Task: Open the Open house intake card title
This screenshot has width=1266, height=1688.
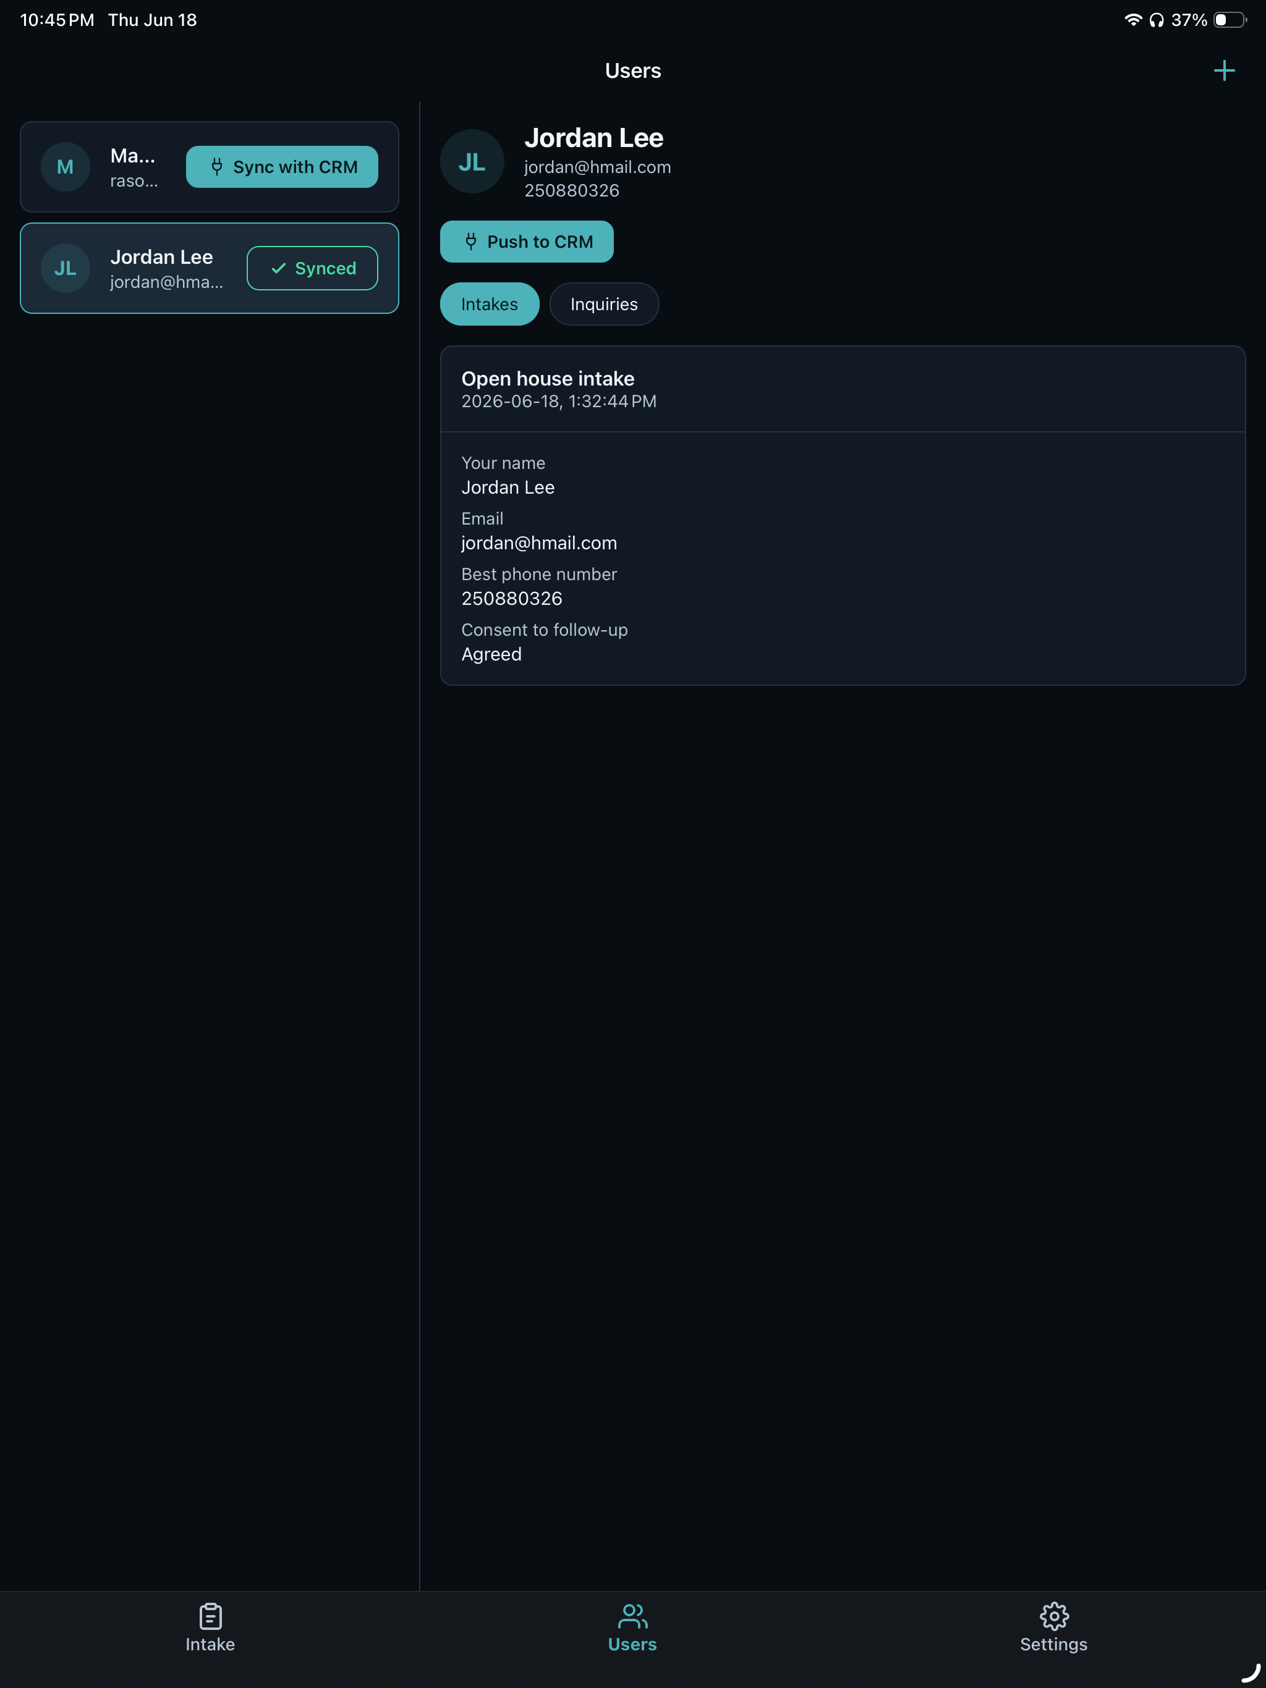Action: (x=548, y=379)
